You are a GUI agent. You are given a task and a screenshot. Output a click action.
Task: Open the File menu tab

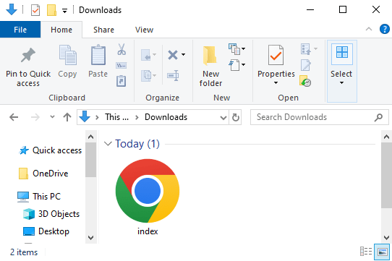coord(20,30)
